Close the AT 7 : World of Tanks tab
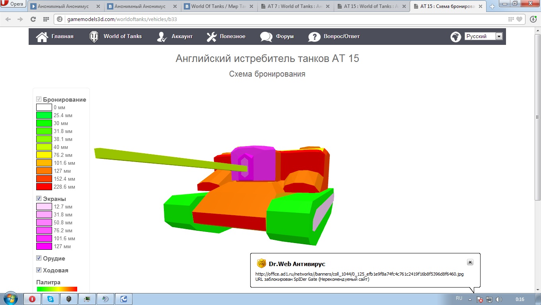The width and height of the screenshot is (541, 305). pyautogui.click(x=328, y=6)
